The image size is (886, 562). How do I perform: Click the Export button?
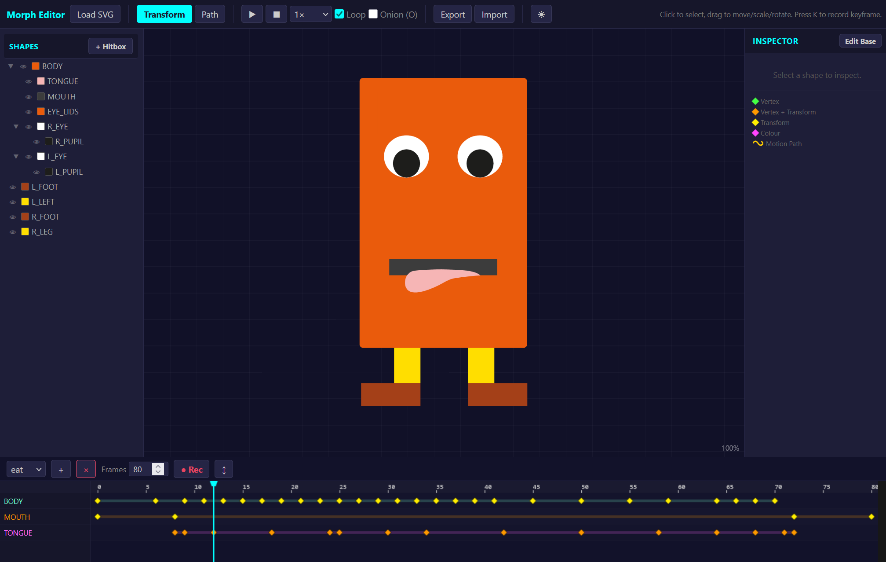452,15
